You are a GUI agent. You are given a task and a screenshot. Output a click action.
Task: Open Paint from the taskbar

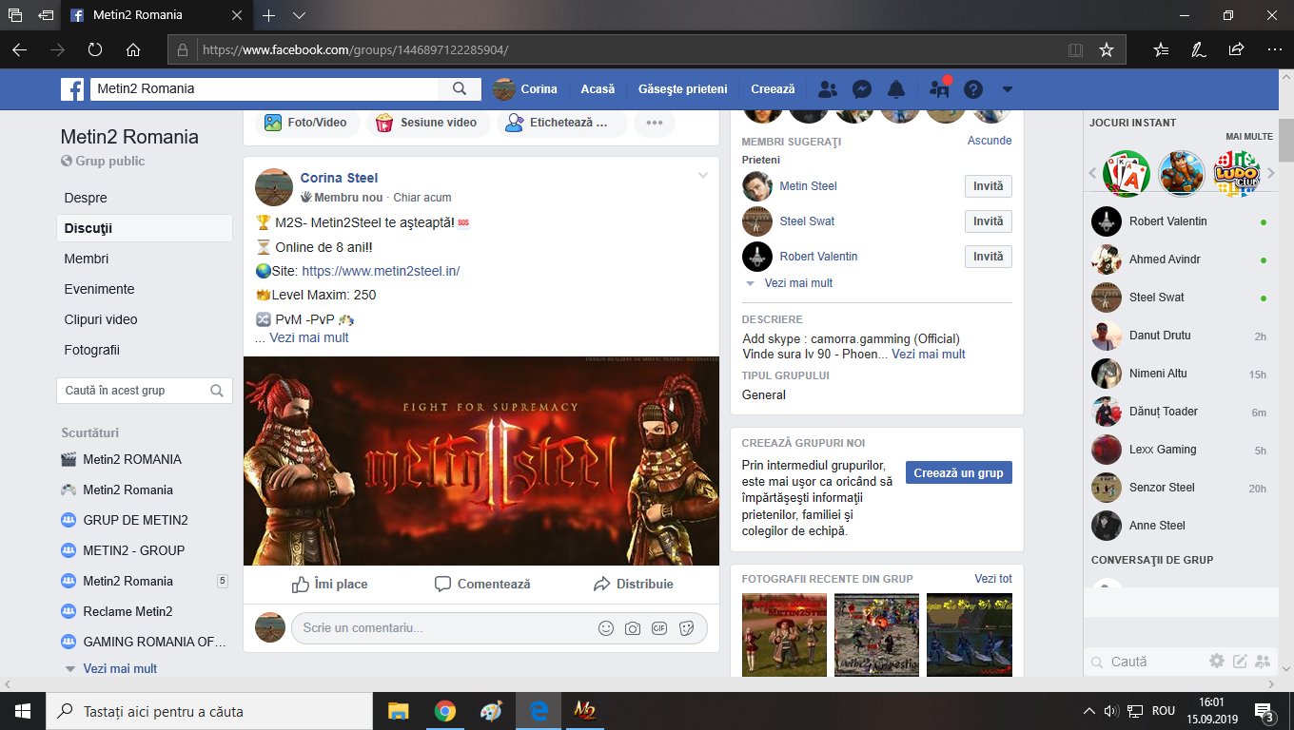coord(491,711)
